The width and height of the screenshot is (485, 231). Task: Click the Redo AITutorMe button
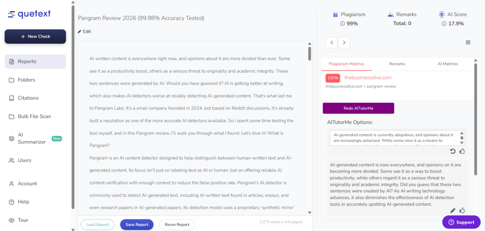tap(358, 108)
